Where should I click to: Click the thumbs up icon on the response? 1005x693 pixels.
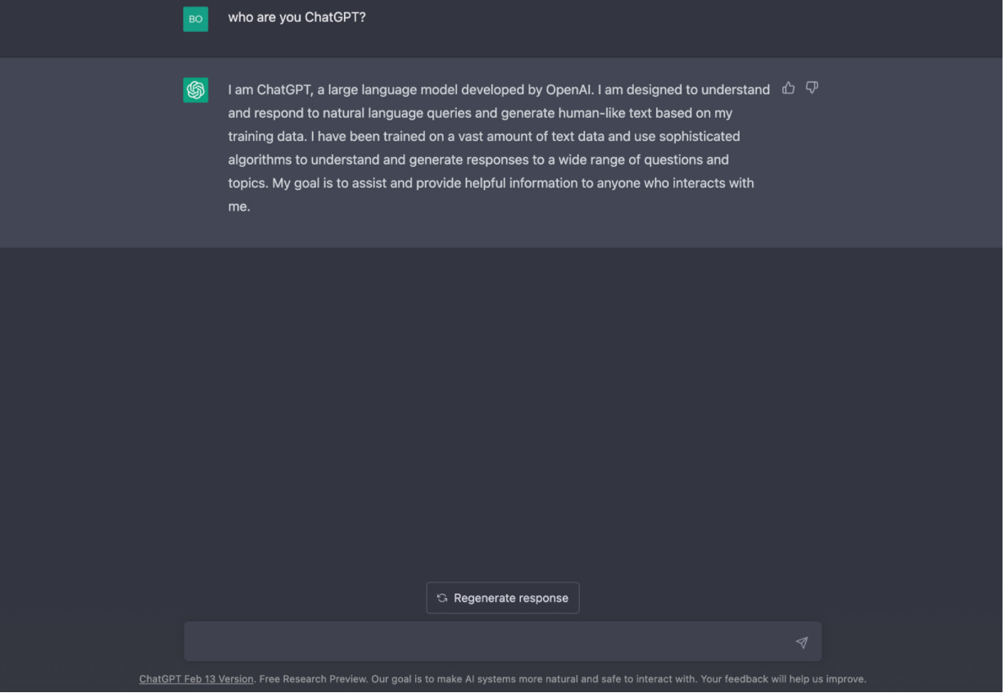(x=790, y=88)
